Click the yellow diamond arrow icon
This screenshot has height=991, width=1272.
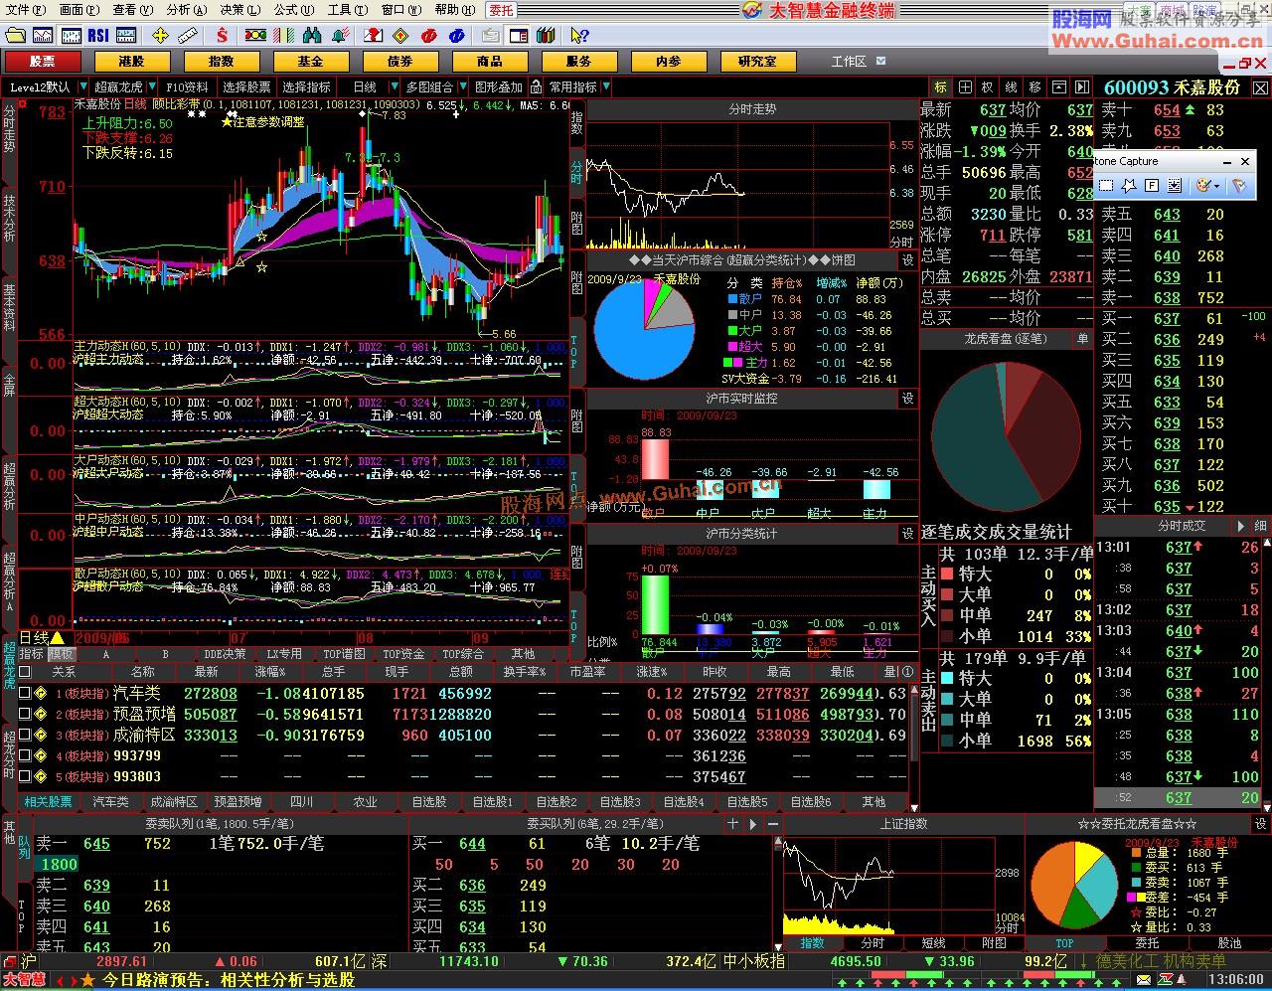point(400,36)
